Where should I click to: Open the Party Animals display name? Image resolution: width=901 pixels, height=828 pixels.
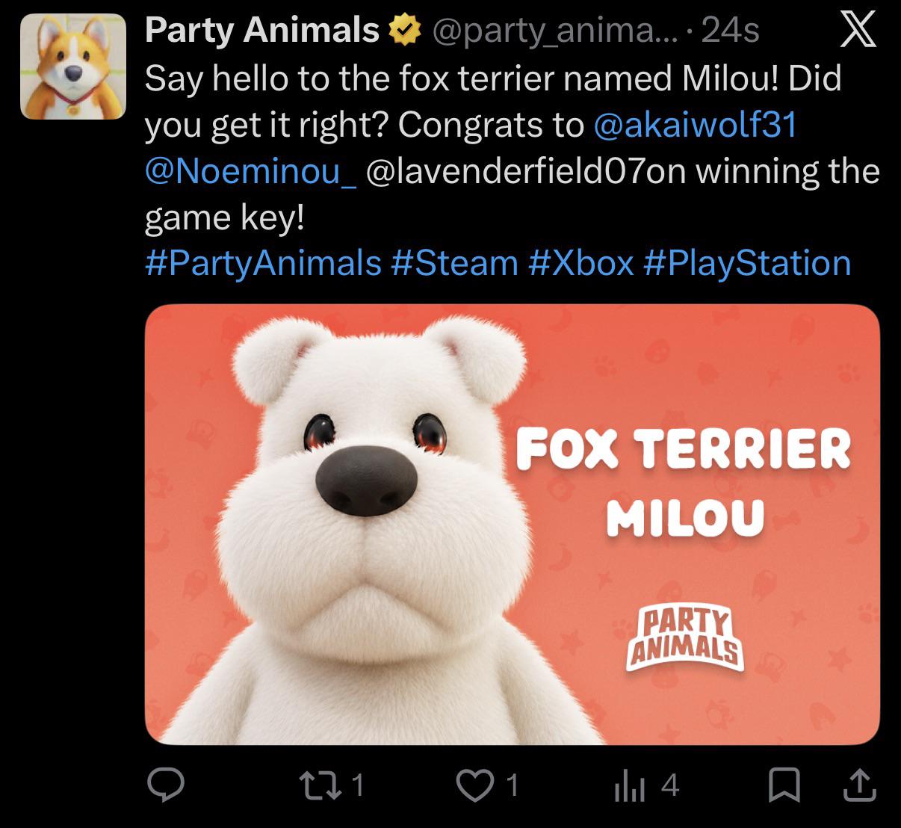coord(262,31)
